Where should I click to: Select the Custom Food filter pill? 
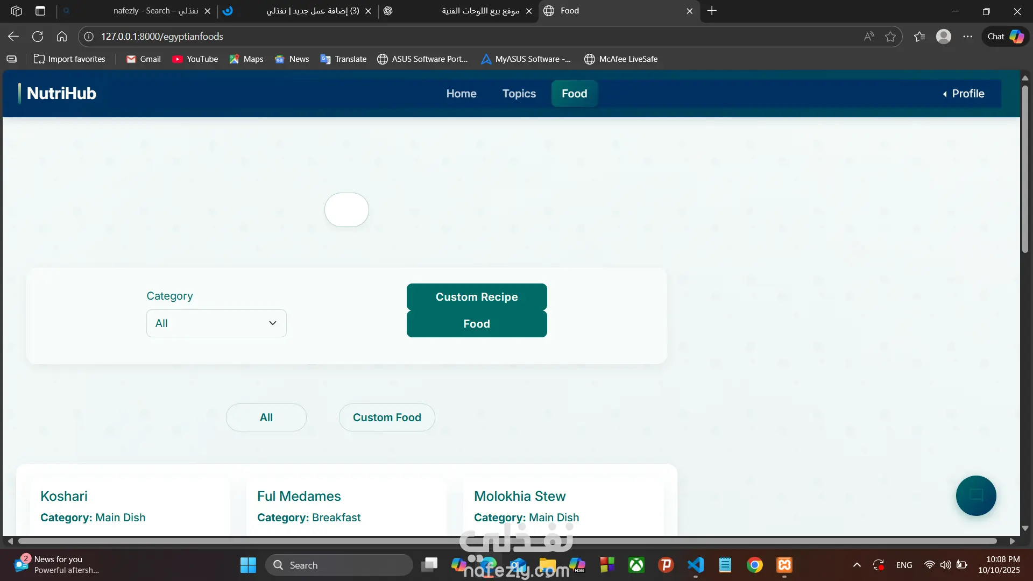point(387,417)
